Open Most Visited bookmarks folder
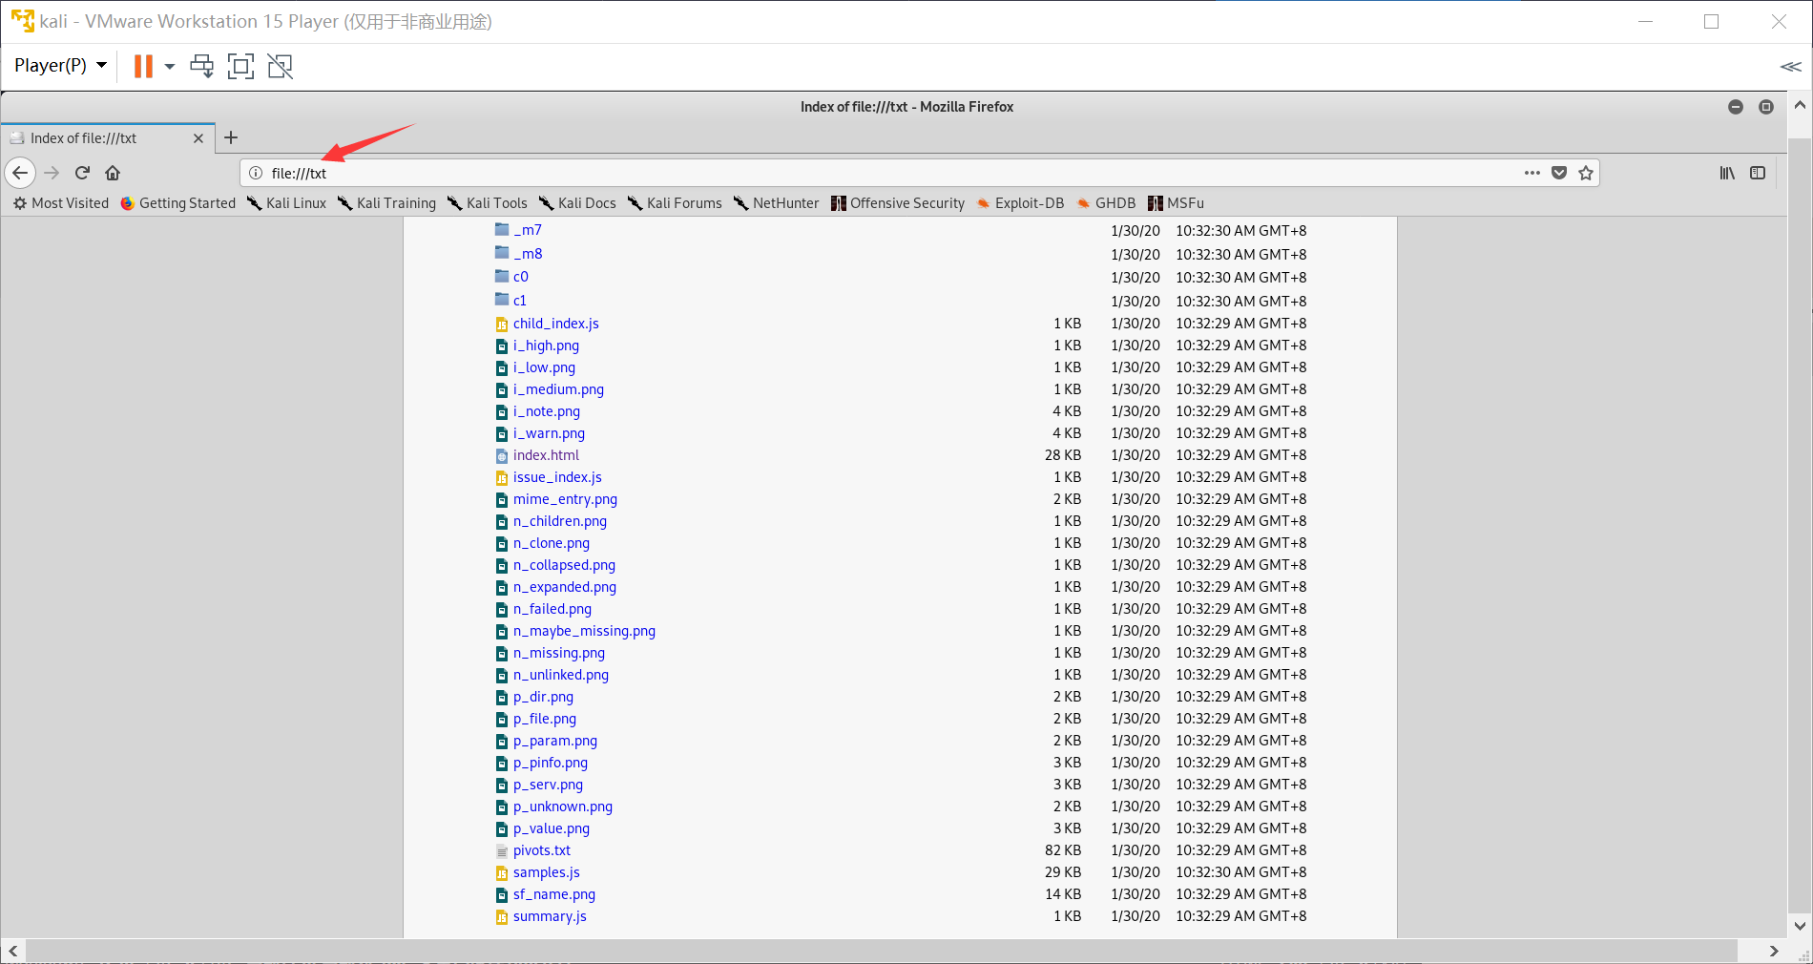The image size is (1813, 964). [x=61, y=203]
